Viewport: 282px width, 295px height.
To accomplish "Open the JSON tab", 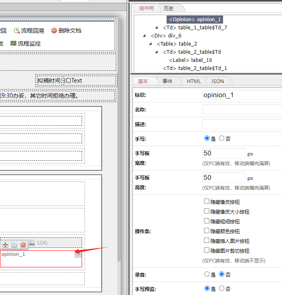I will pos(217,81).
